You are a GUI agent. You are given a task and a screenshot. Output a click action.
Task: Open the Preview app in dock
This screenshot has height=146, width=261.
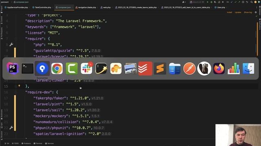click(130, 69)
